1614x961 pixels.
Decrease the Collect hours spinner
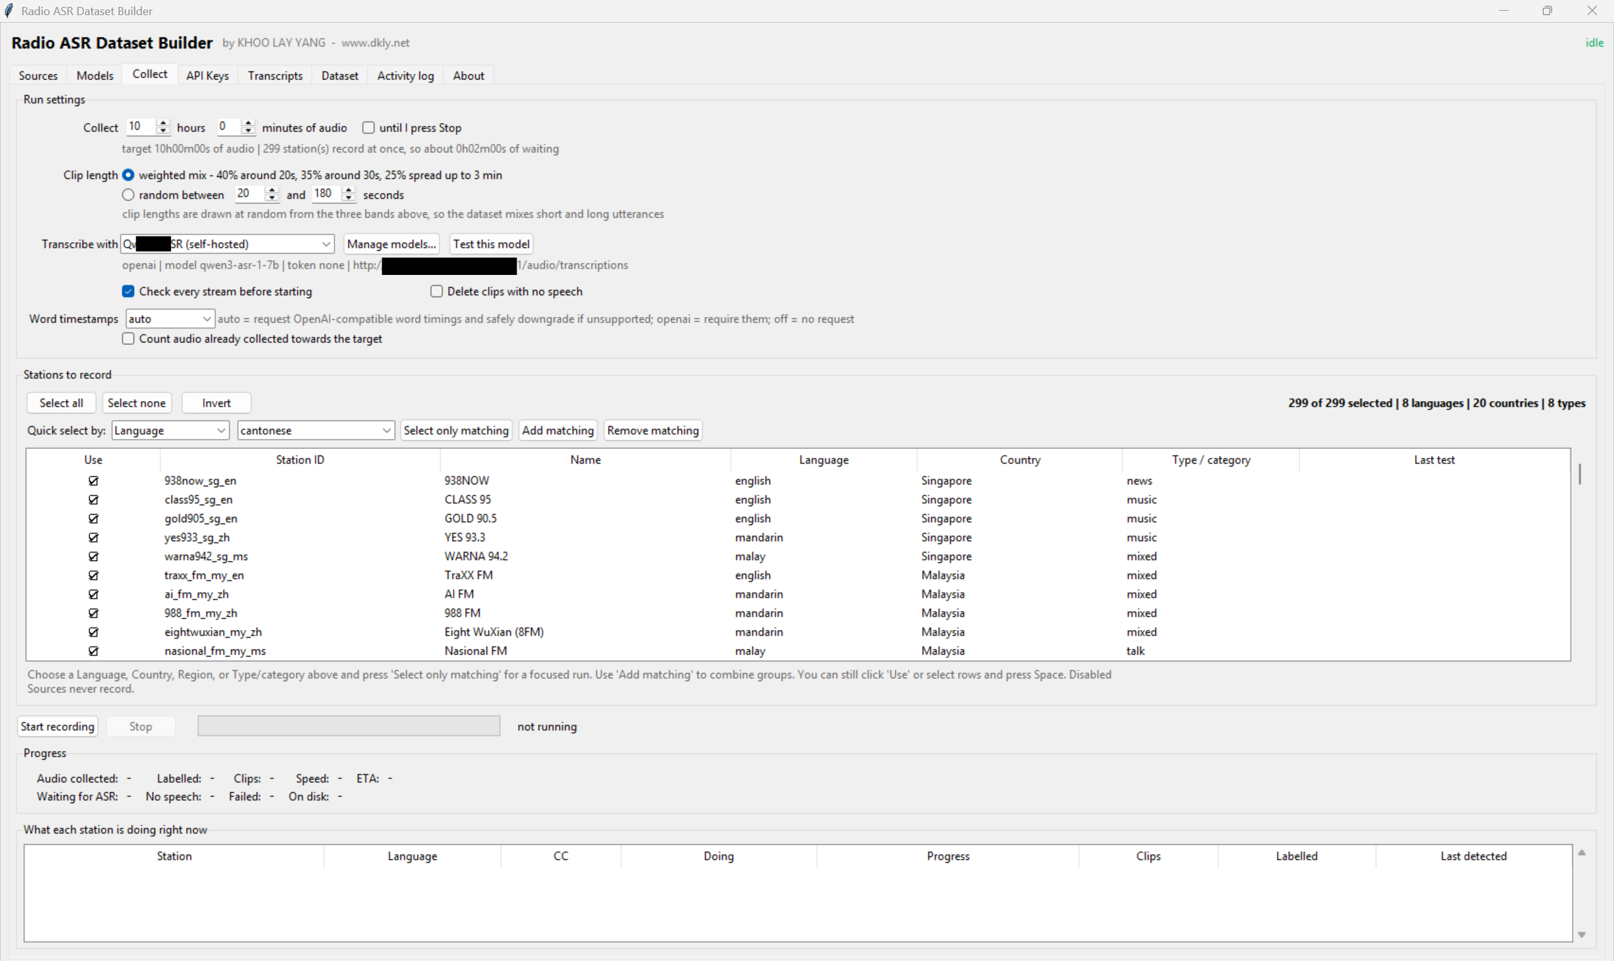coord(163,131)
